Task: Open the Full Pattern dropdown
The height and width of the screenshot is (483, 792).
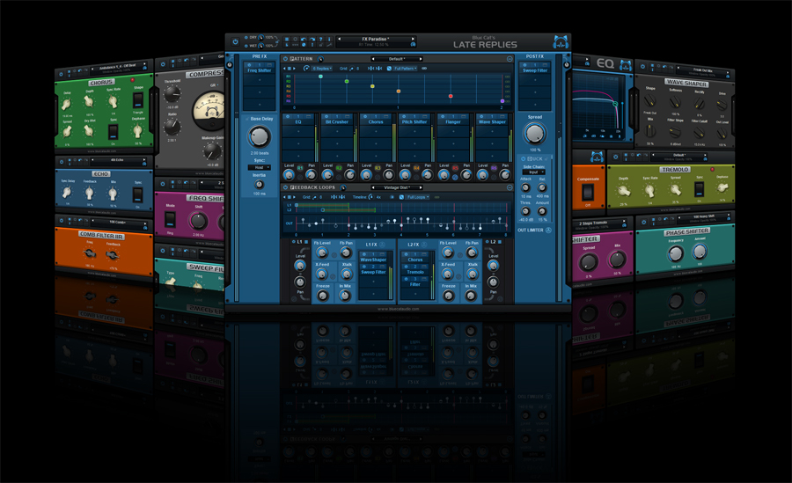Action: coord(405,69)
